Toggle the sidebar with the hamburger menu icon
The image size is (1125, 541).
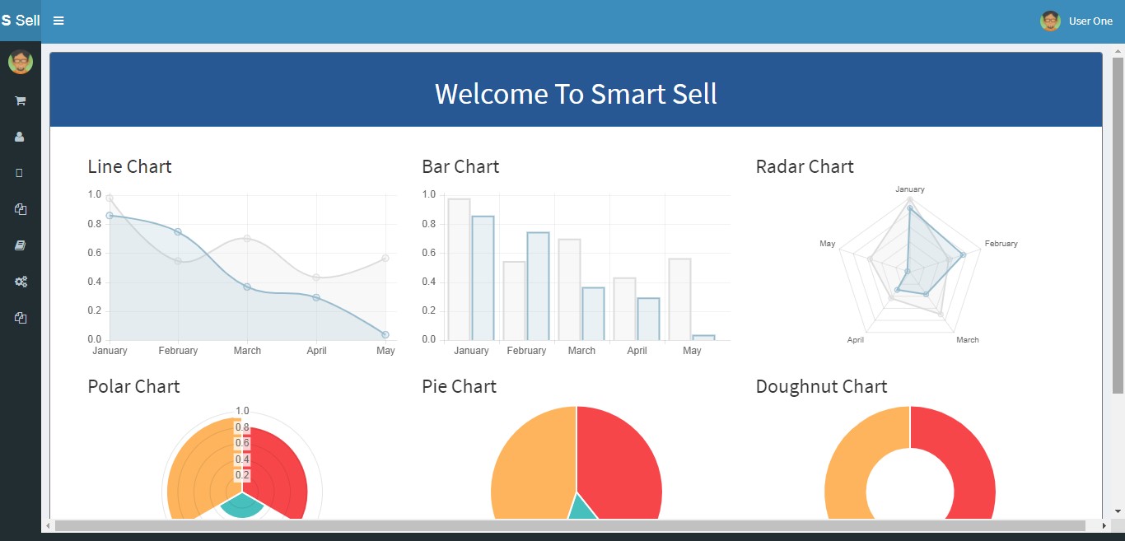[x=58, y=21]
